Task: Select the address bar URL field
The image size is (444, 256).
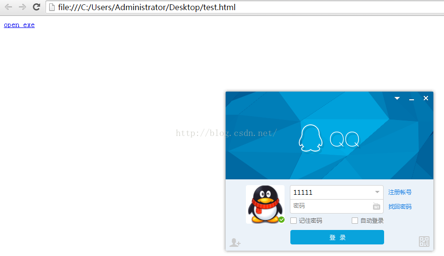Action: click(x=245, y=7)
